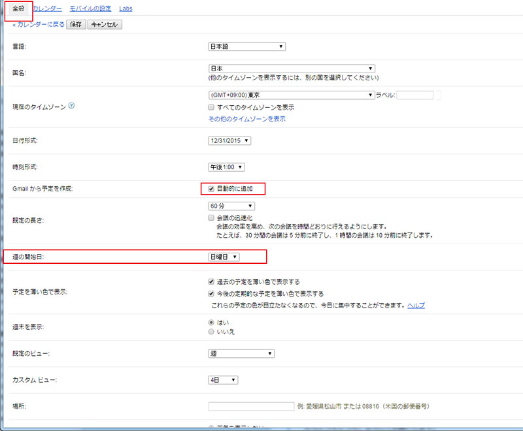Enable the すべてのタイムゾーンを表示 checkbox
523x431 pixels.
(211, 107)
